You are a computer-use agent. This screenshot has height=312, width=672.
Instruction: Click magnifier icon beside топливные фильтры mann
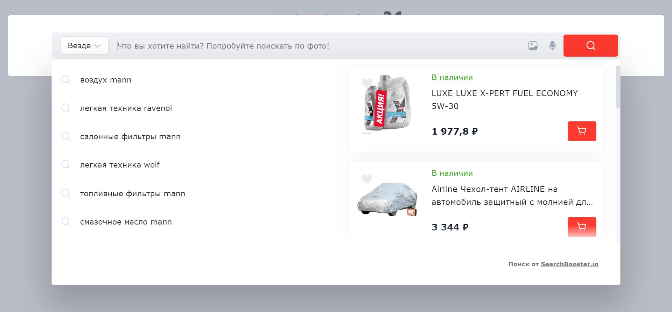(66, 193)
